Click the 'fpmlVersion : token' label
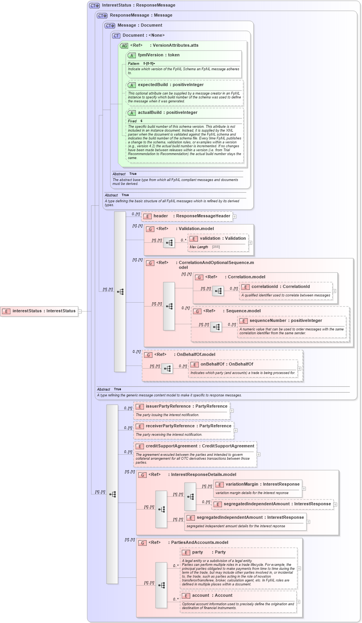Screen dimensions: 362x623 [x=159, y=55]
